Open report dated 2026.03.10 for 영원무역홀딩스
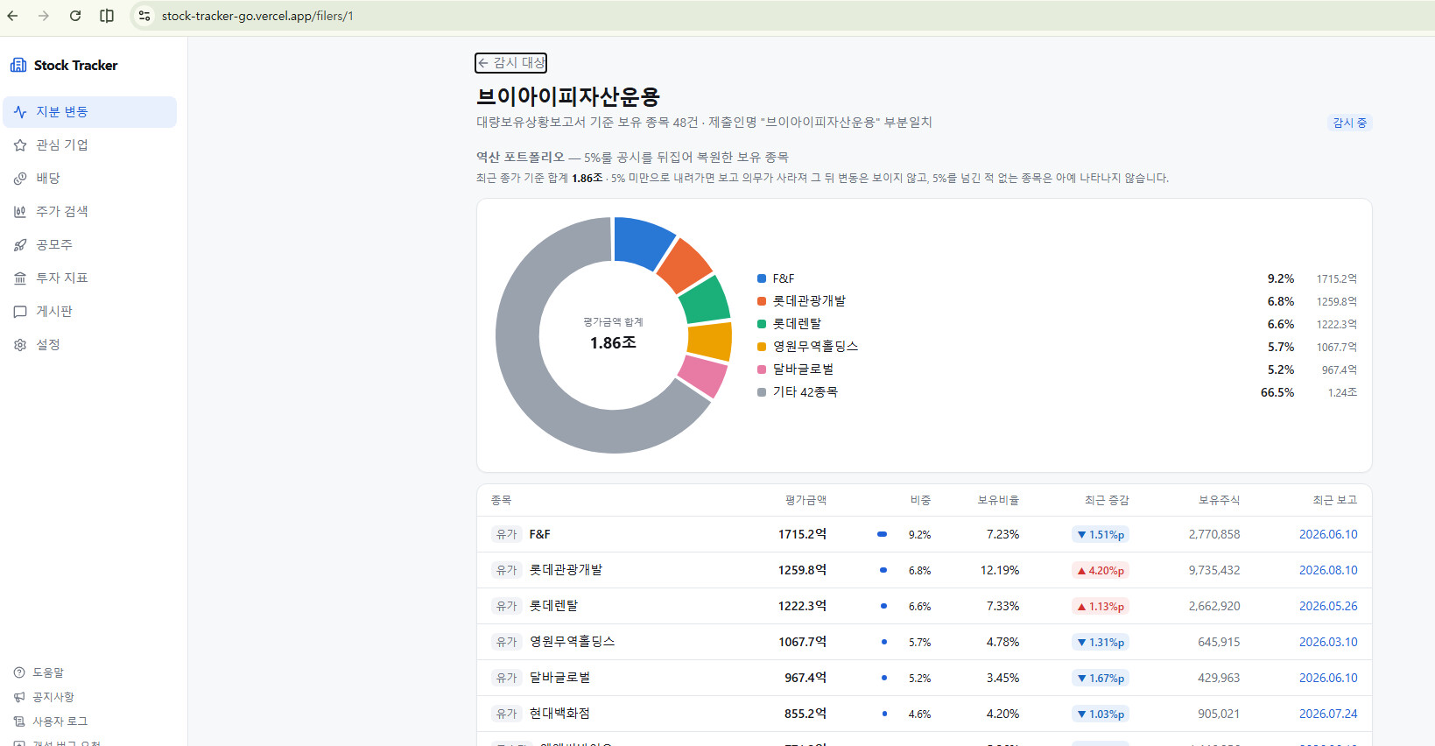The width and height of the screenshot is (1435, 746). click(x=1328, y=642)
